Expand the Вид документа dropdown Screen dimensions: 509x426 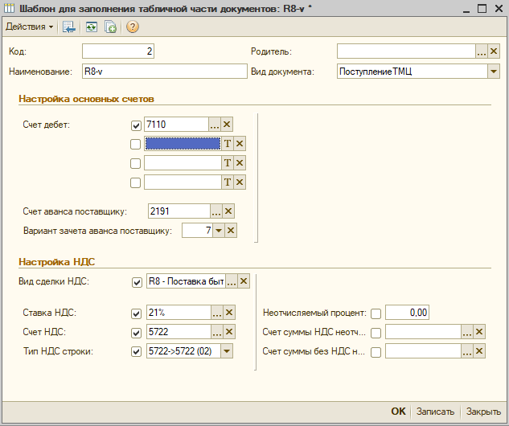tap(494, 71)
